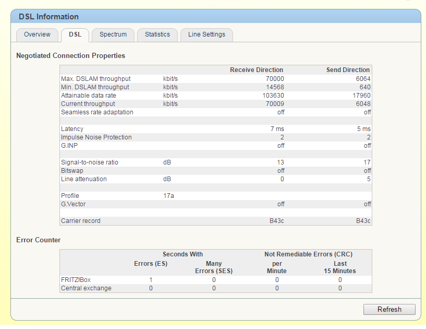426x329 pixels.
Task: Click the Line attenuation row label
Action: 84,179
